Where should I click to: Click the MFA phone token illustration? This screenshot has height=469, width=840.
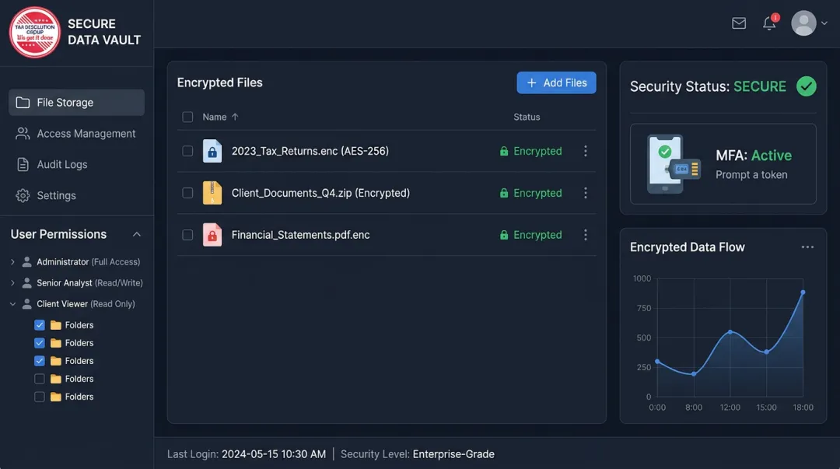(x=673, y=164)
